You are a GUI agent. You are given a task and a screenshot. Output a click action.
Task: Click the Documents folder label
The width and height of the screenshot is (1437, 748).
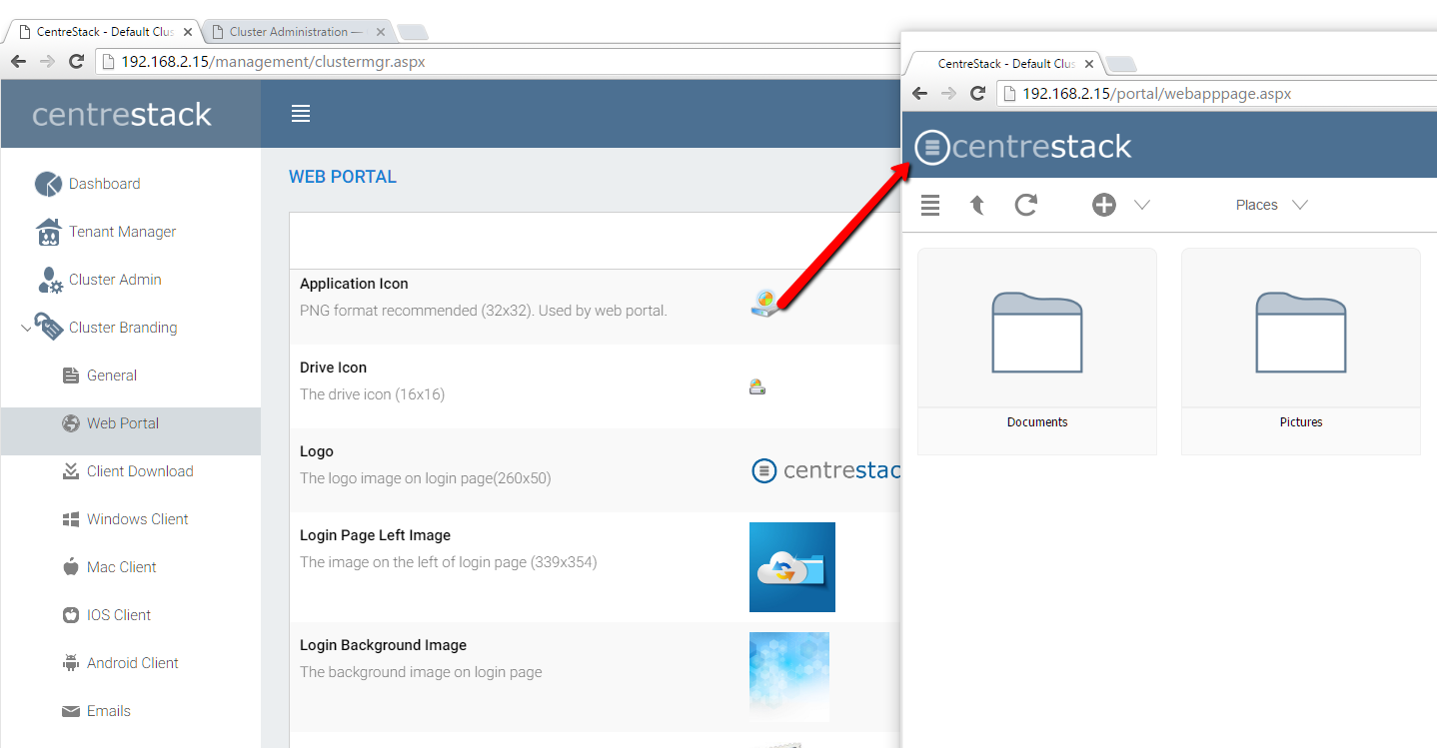pyautogui.click(x=1037, y=422)
